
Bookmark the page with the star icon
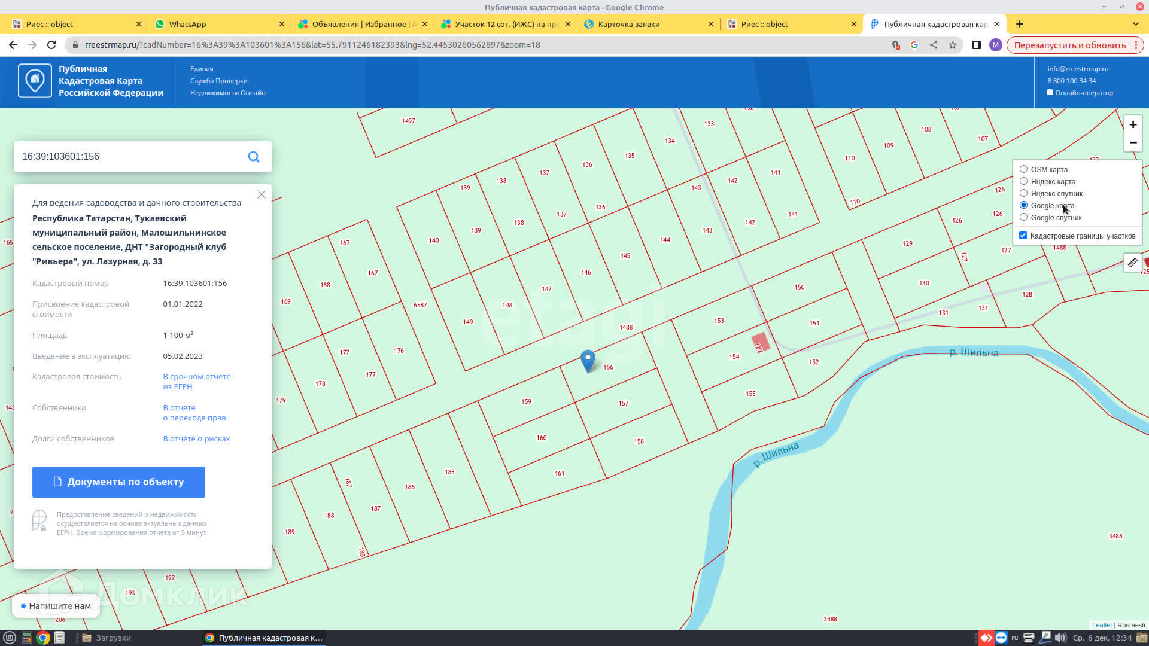953,45
